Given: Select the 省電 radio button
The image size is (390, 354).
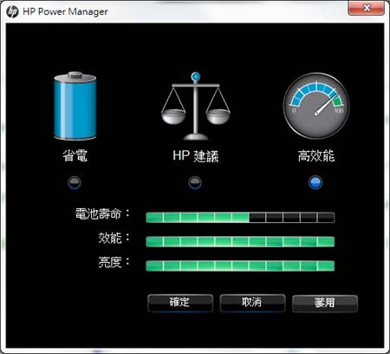Looking at the screenshot, I should (75, 182).
